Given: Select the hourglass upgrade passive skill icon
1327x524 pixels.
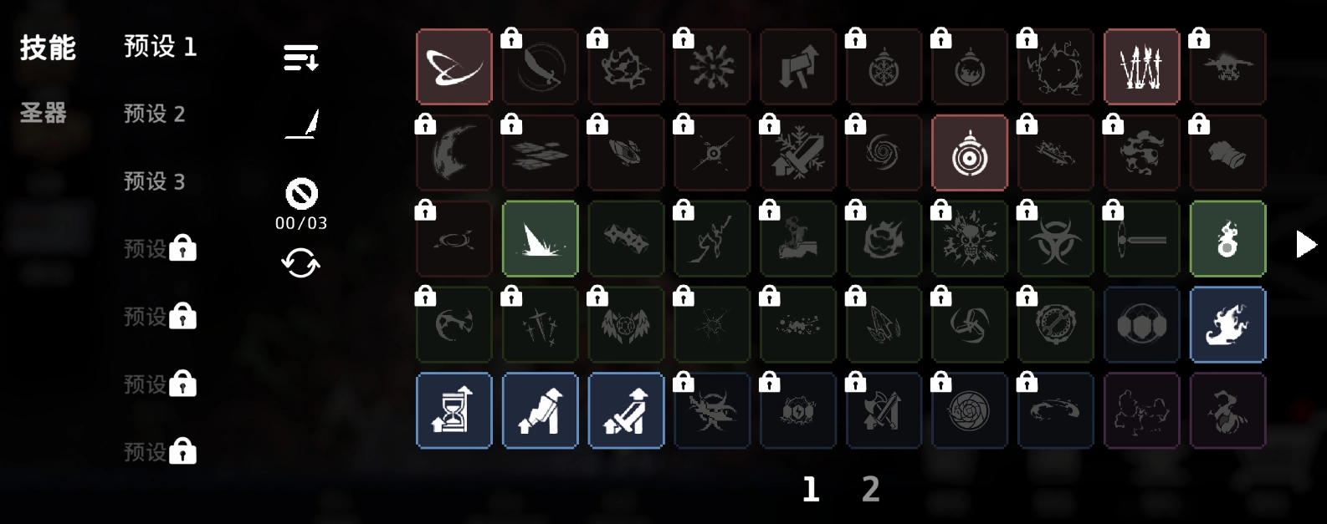Looking at the screenshot, I should coord(454,410).
